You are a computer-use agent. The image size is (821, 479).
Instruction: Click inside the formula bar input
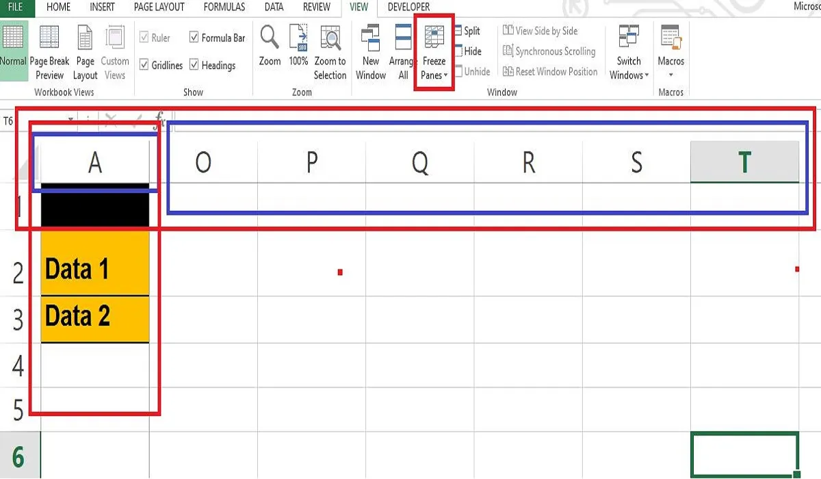[493, 121]
